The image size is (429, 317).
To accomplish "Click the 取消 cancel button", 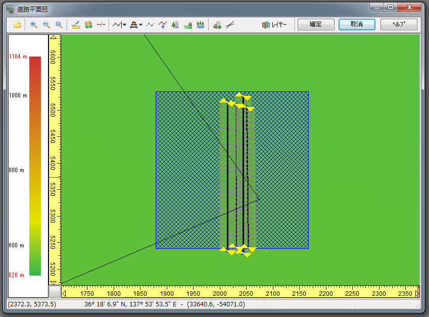I will [357, 24].
